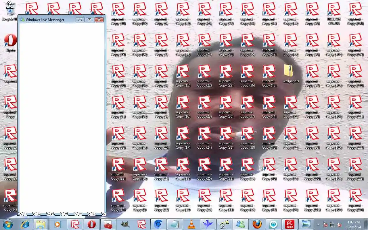Click the Show desktop button at taskbar end
This screenshot has width=368, height=230.
[x=366, y=224]
